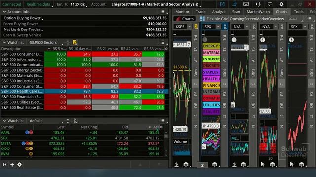Image resolution: width=316 pixels, height=177 pixels.
Task: Toggle the L2 panel beside the second NYA chart
Action: [x=282, y=116]
